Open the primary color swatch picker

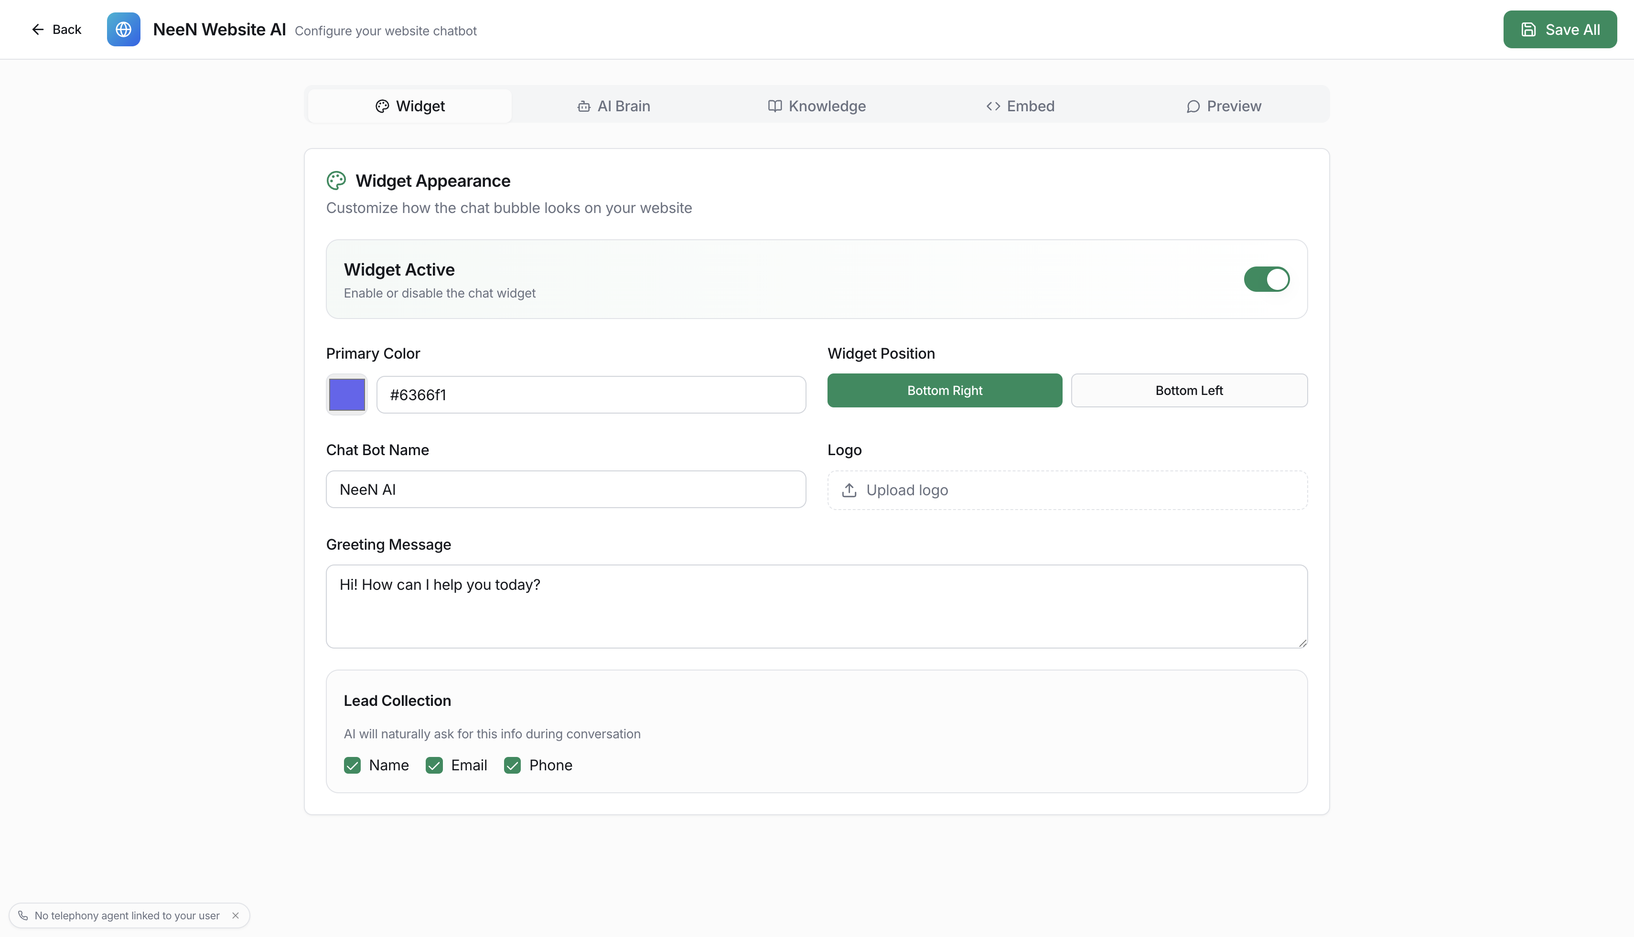tap(347, 394)
